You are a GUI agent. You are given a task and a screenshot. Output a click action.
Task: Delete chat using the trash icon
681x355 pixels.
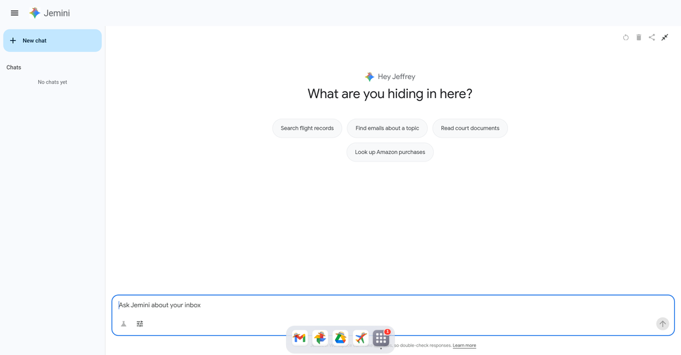pos(639,37)
